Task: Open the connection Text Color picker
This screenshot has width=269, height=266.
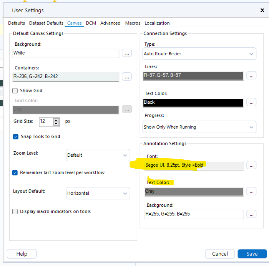Action: click(x=251, y=103)
